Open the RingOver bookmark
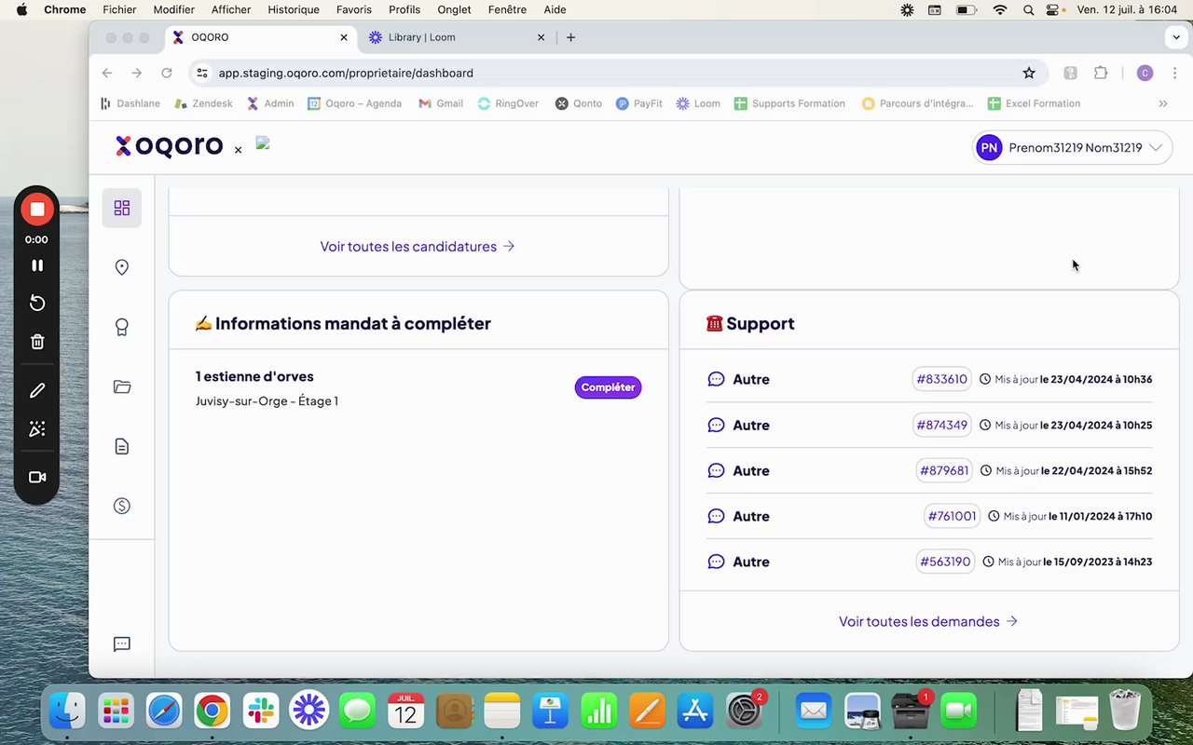 508,103
